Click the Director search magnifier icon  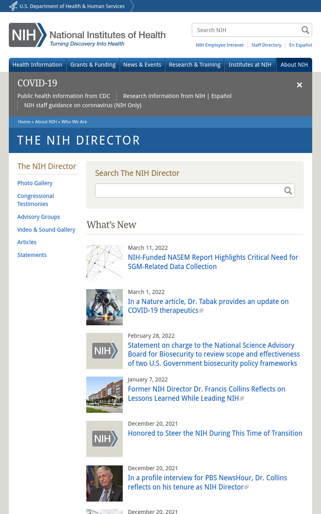pyautogui.click(x=288, y=191)
